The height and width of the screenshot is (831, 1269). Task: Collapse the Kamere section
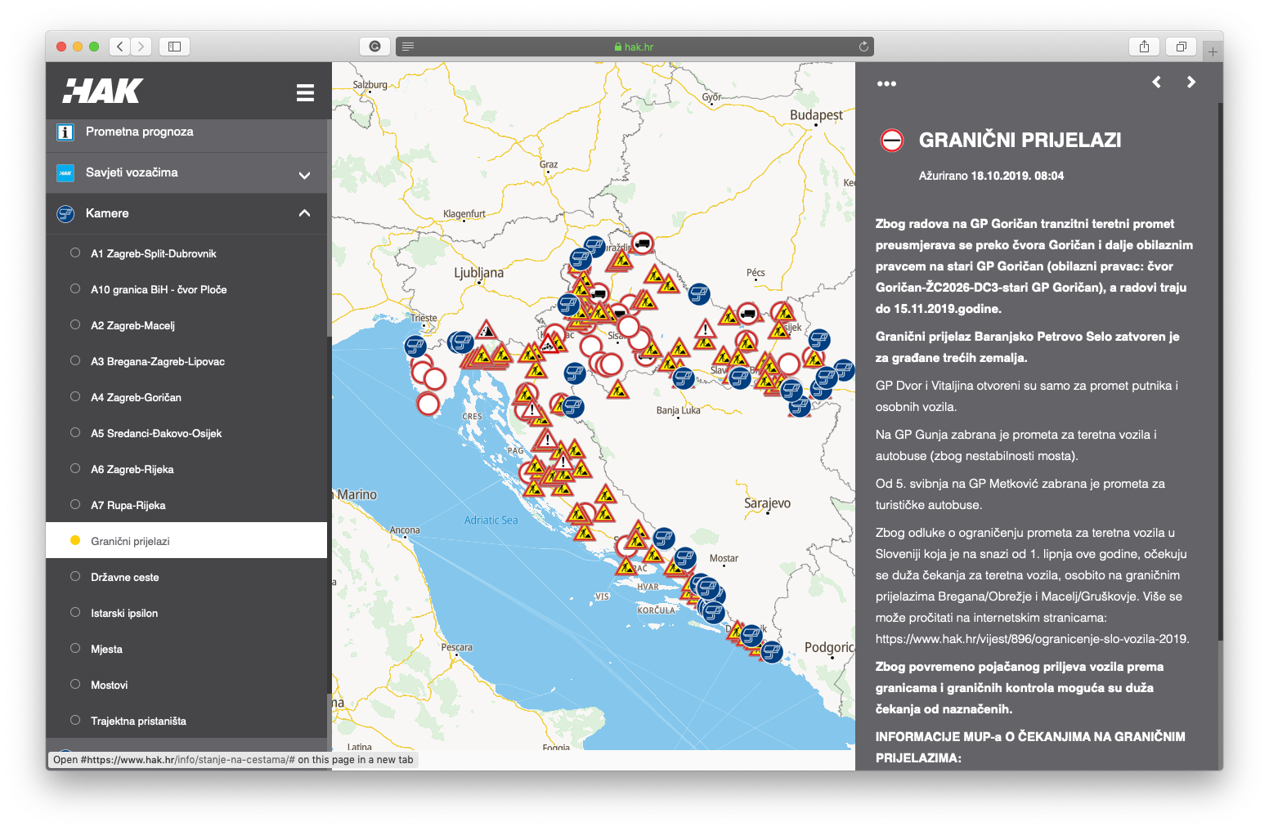pyautogui.click(x=304, y=213)
